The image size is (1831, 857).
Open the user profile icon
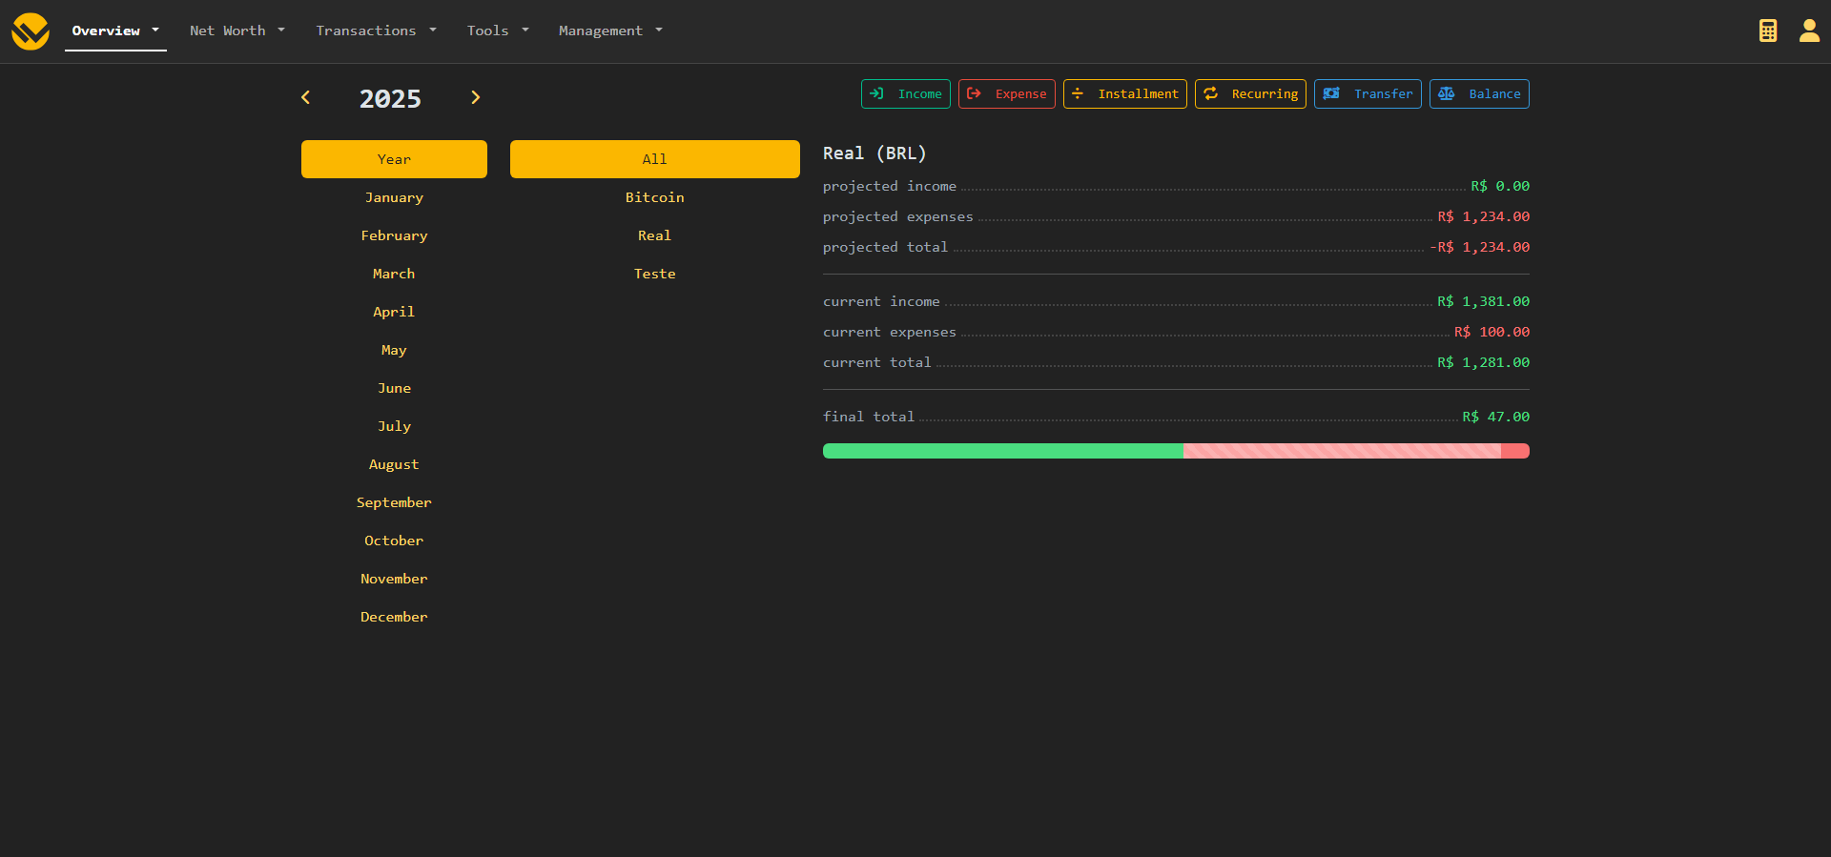[x=1808, y=31]
